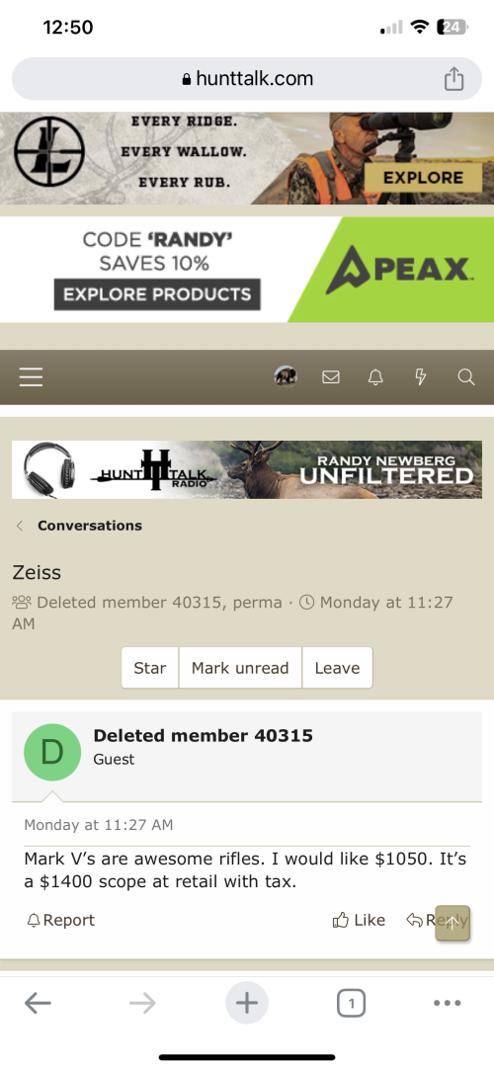The width and height of the screenshot is (494, 1070).
Task: Mark the conversation as unread
Action: pyautogui.click(x=240, y=667)
